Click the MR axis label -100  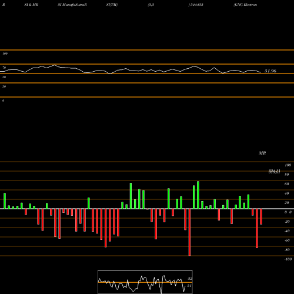pos(288,259)
